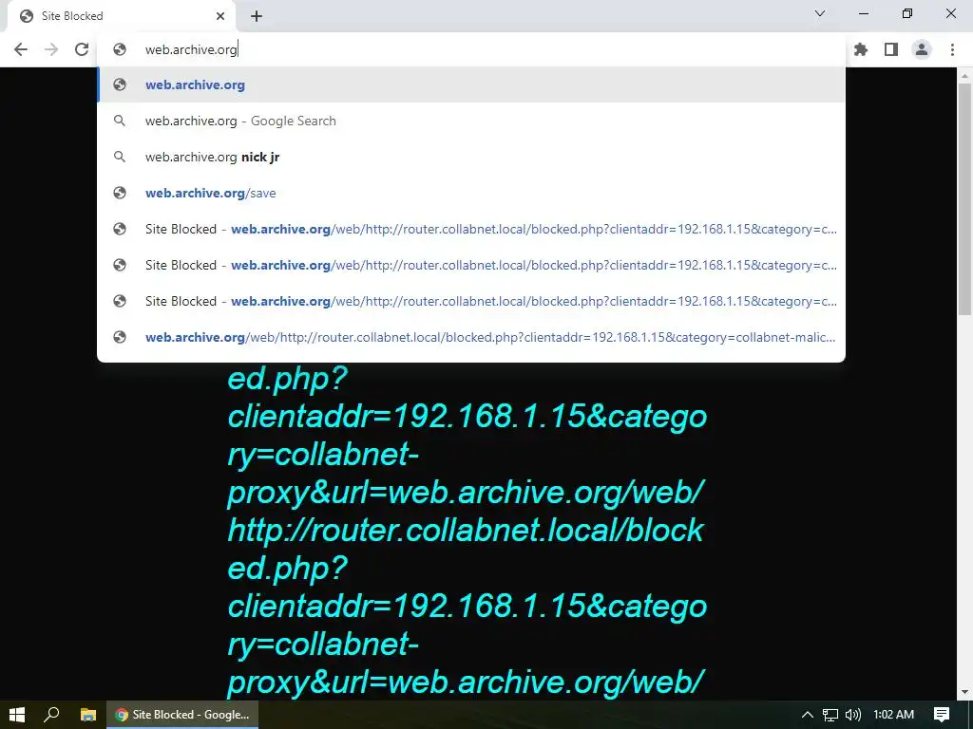Click the browser forward arrow
Screen dimensions: 973x729
click(51, 49)
